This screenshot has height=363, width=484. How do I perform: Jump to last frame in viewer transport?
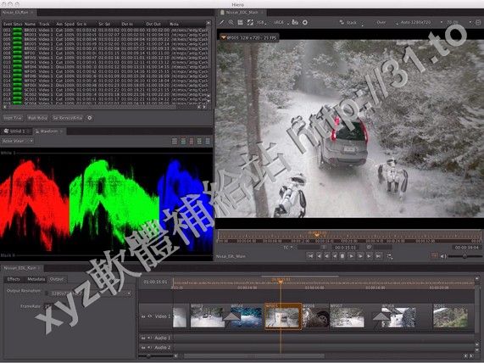[x=378, y=256]
